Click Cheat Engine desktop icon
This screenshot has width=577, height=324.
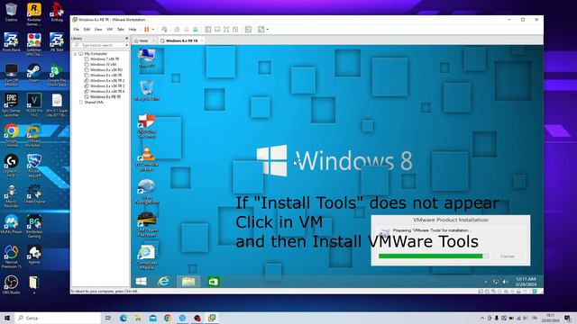(34, 194)
